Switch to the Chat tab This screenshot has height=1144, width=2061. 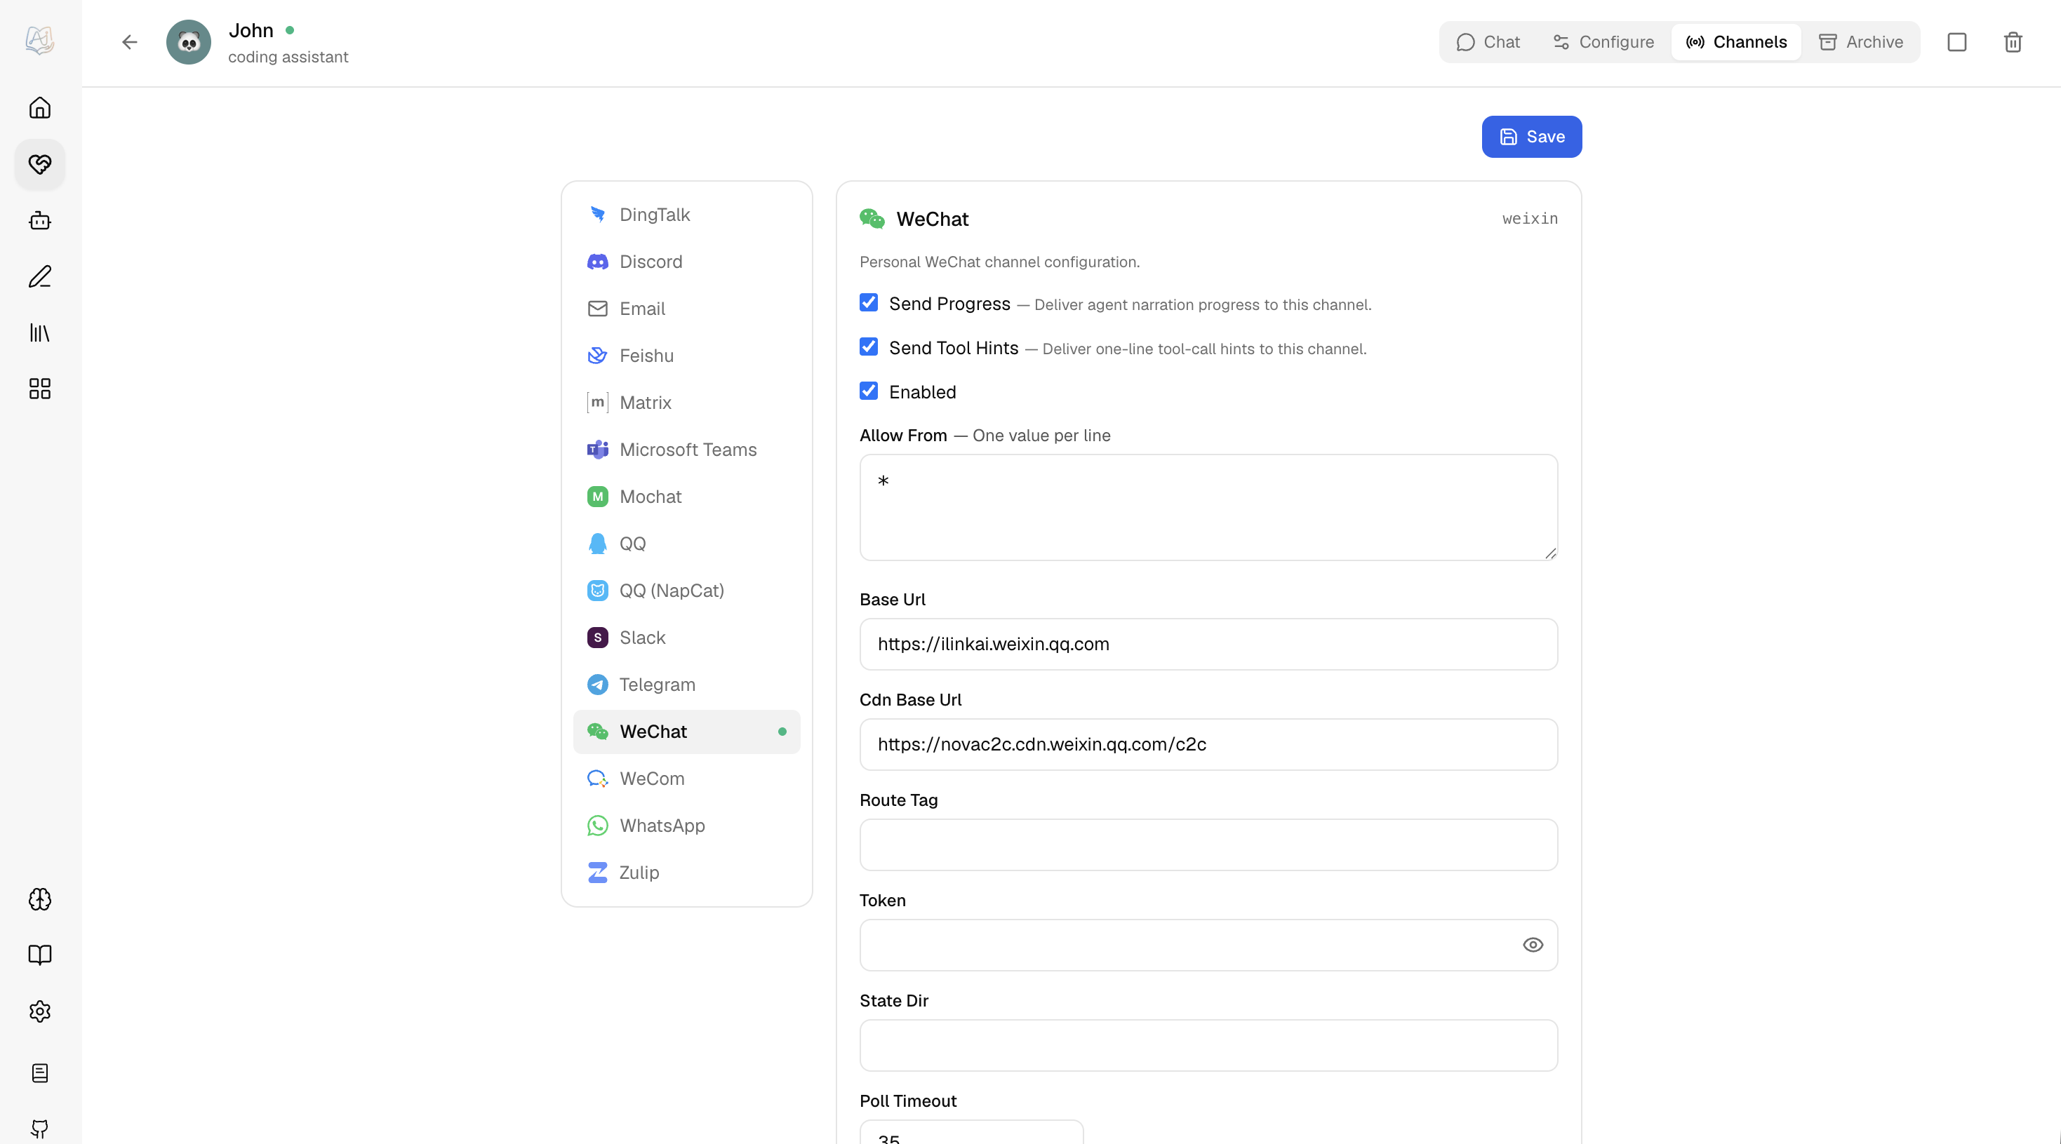pyautogui.click(x=1488, y=41)
